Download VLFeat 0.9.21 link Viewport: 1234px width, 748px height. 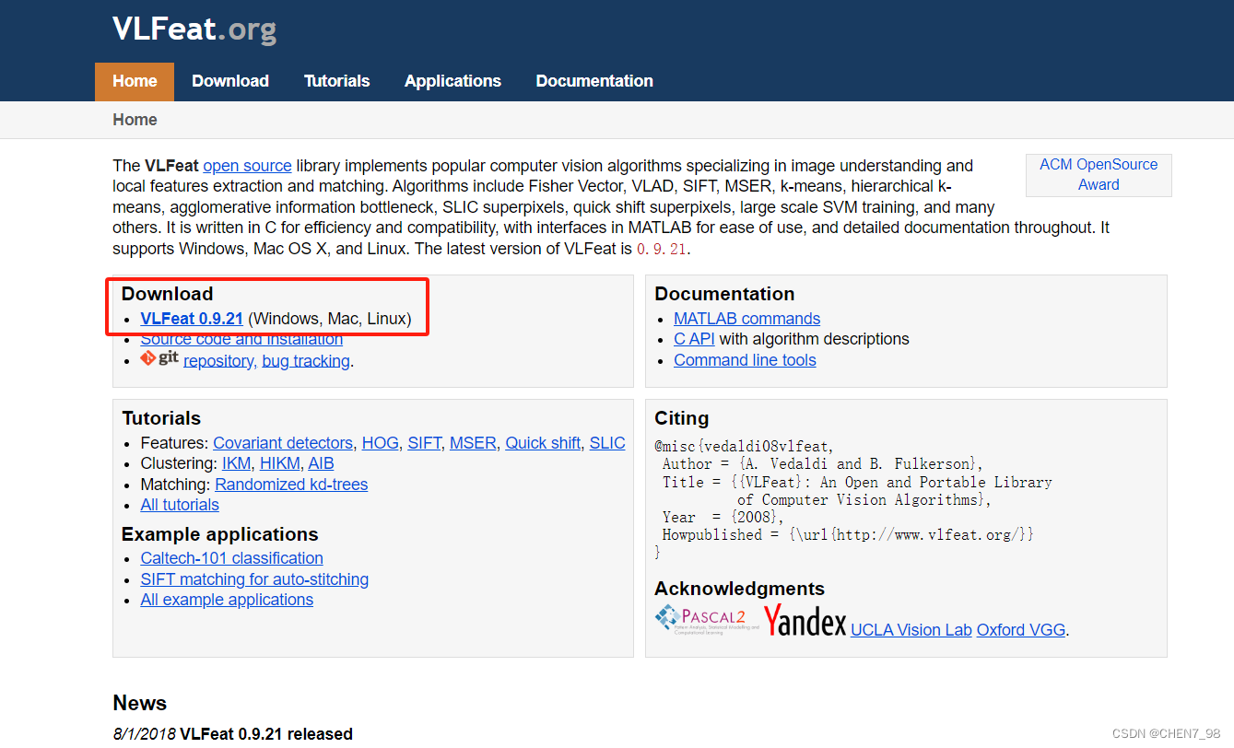click(192, 319)
